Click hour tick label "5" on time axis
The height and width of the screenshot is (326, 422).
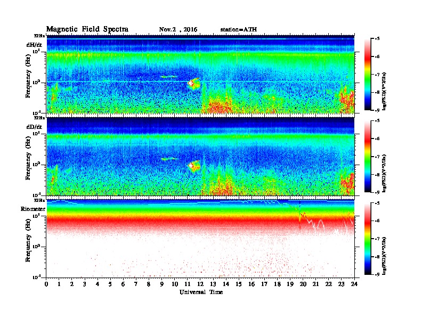click(110, 284)
